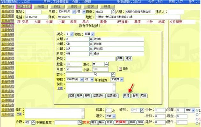Open 製令管理 in the sidebar
This screenshot has width=201, height=127.
click(8, 44)
